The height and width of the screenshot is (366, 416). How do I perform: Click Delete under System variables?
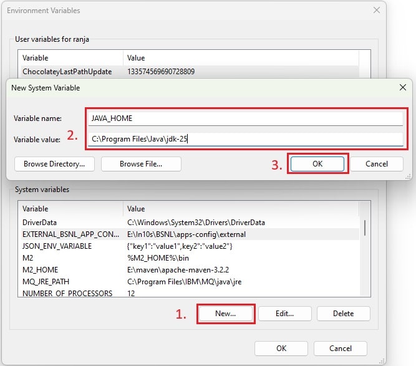[x=343, y=314]
